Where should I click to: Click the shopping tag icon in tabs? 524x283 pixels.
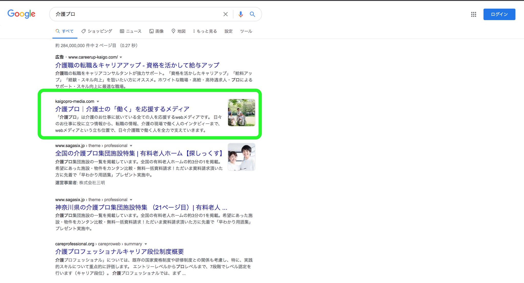point(83,31)
